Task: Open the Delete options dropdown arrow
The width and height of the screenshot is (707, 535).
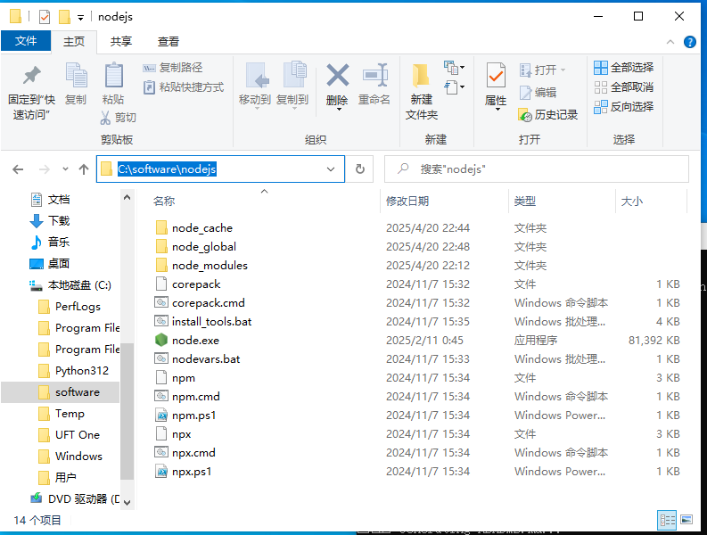Action: tap(339, 110)
